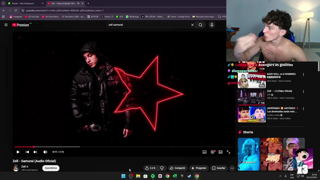Mute the video player volume
Image resolution: width=320 pixels, height=180 pixels.
45,152
